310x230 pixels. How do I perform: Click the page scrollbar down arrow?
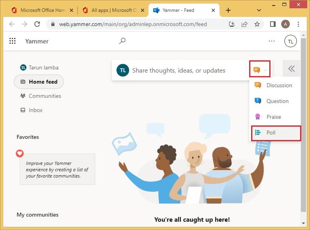303,223
